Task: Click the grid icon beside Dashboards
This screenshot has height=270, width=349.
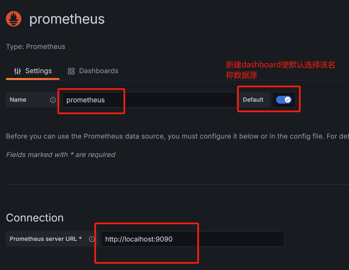Action: [x=71, y=71]
